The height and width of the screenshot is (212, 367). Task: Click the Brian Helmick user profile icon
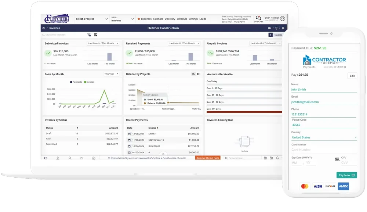283,18
